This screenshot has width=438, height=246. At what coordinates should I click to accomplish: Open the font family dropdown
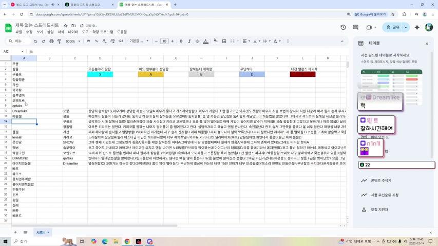pyautogui.click(x=137, y=41)
